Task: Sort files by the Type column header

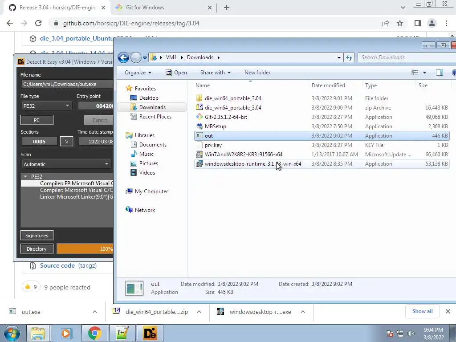Action: (x=371, y=85)
